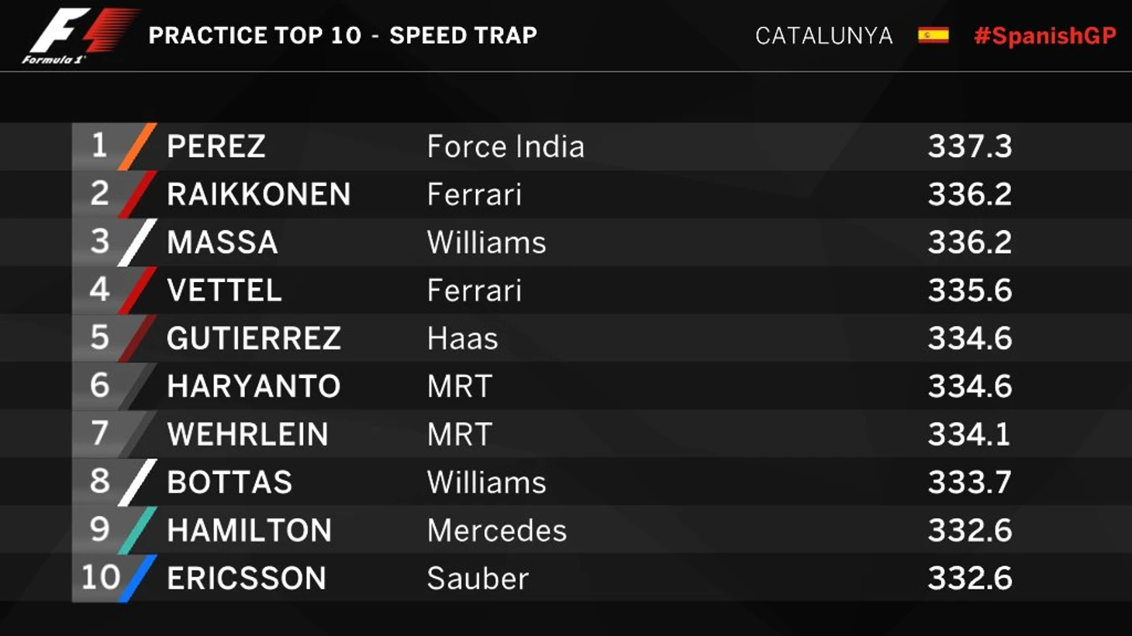Click the dark red Haas stripe beside Gutierrez

138,339
